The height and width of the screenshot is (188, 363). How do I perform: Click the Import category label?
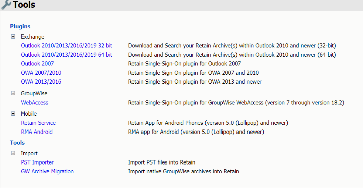[29, 153]
